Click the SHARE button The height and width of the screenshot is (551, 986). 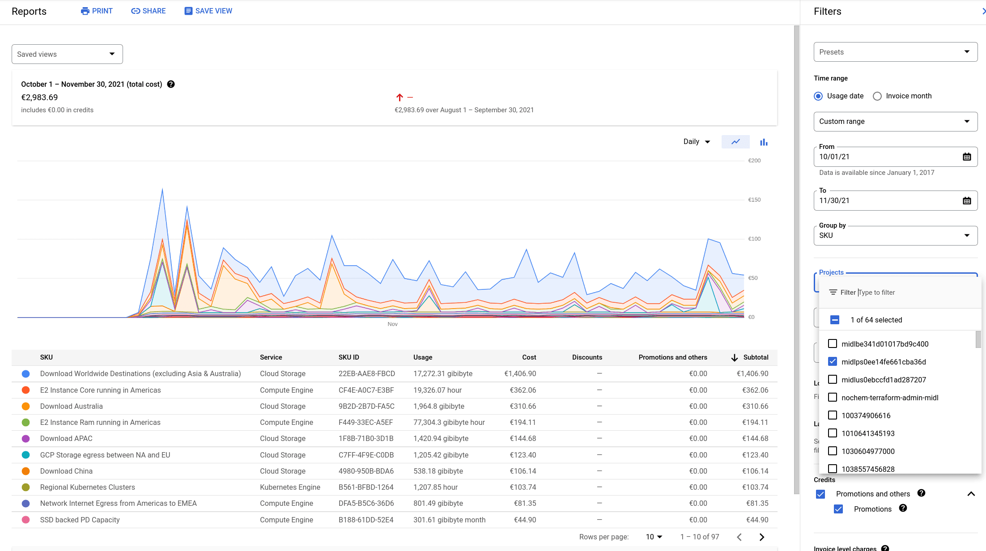tap(148, 11)
